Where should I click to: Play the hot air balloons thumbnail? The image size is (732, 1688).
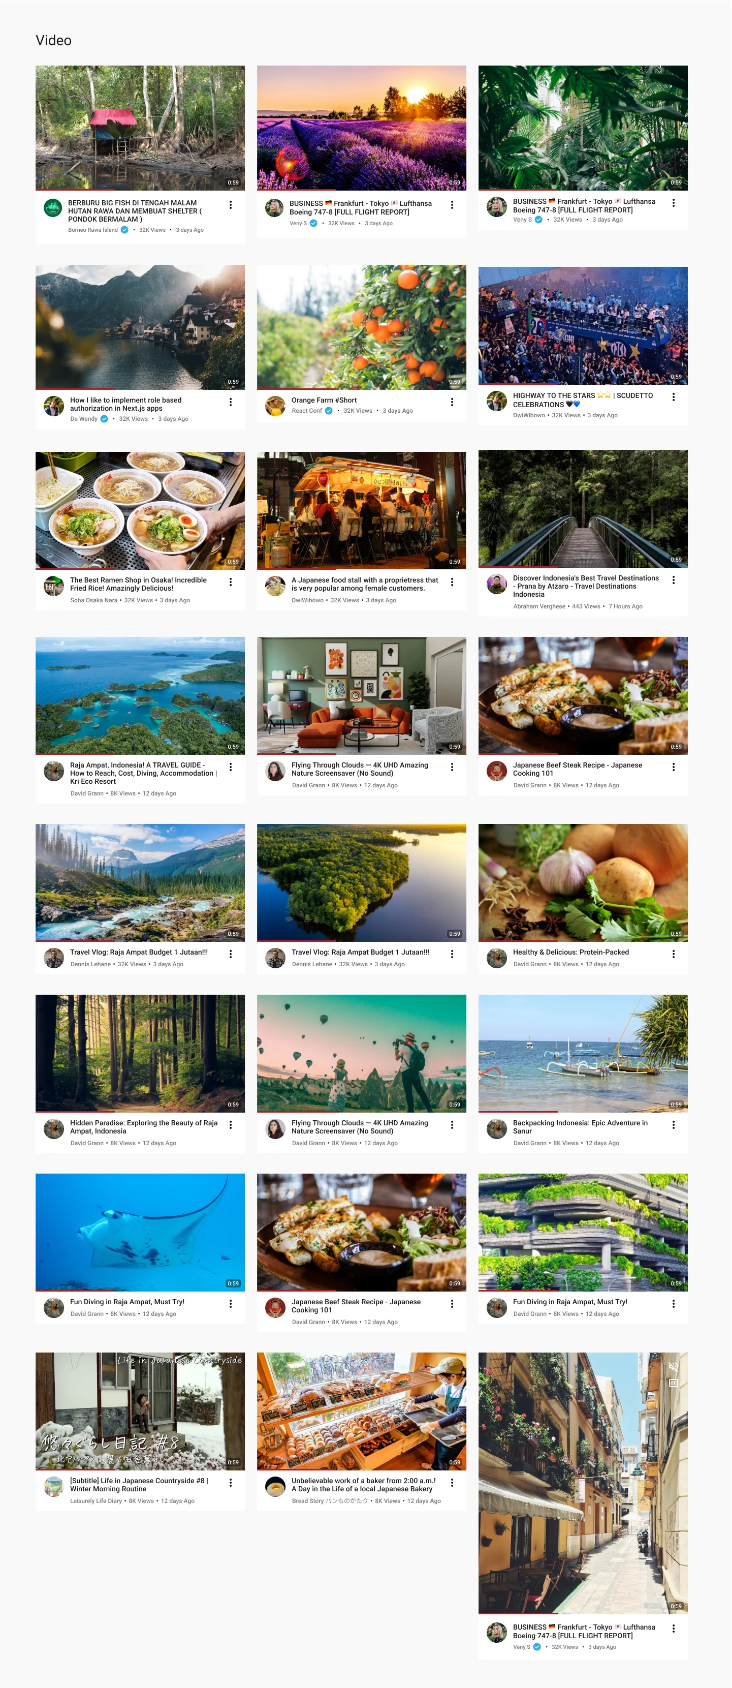coord(361,1053)
